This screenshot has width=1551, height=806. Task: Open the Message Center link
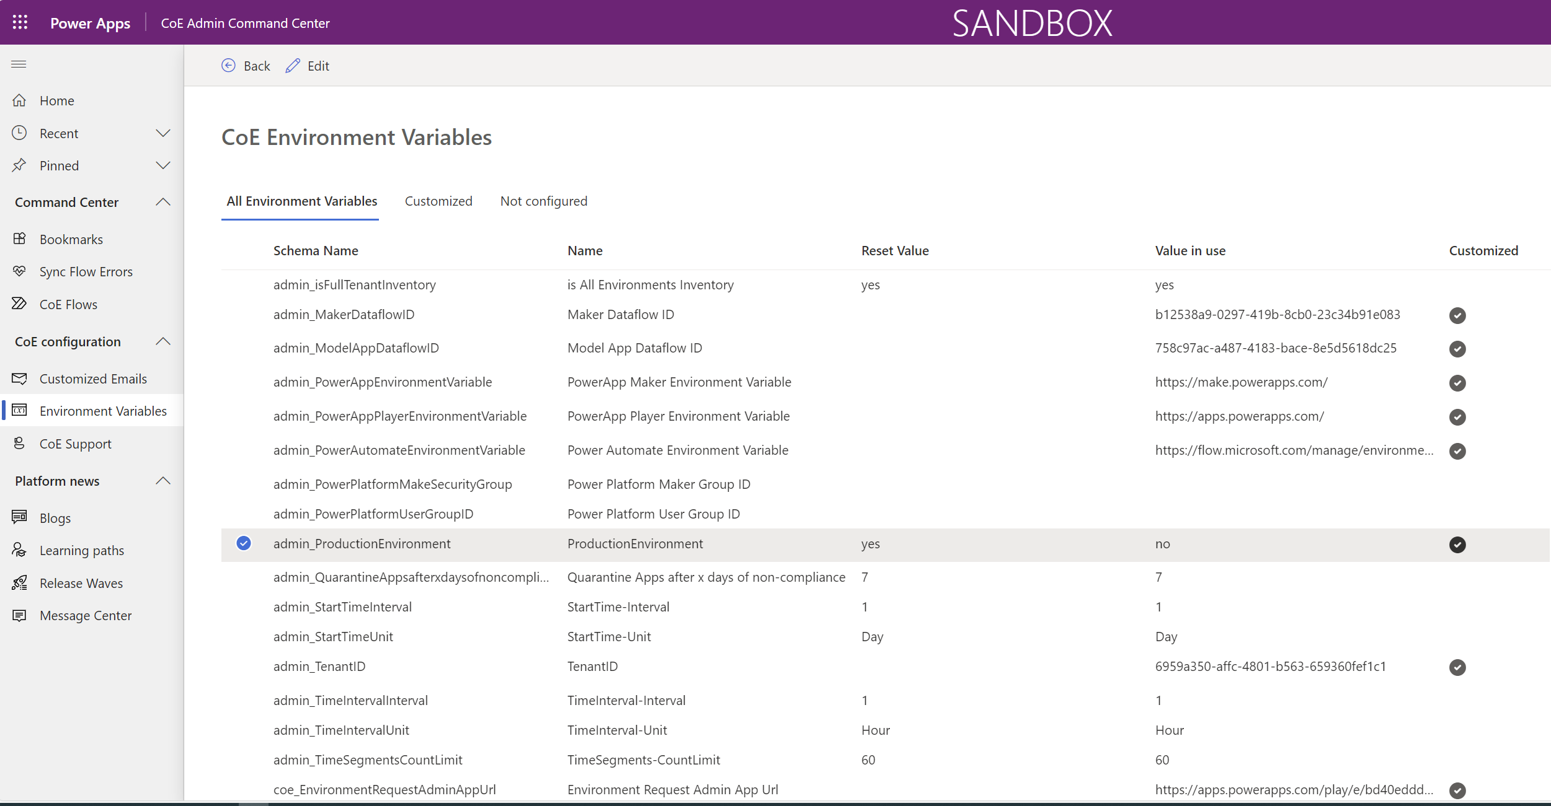(x=86, y=615)
